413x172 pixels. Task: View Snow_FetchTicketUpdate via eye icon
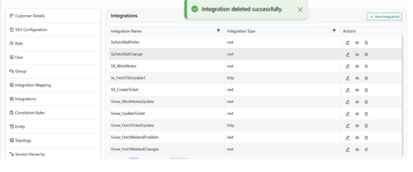(x=357, y=126)
